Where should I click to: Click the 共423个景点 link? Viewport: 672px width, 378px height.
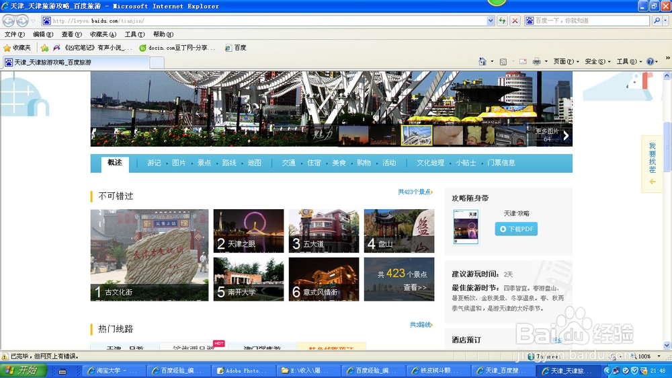415,192
